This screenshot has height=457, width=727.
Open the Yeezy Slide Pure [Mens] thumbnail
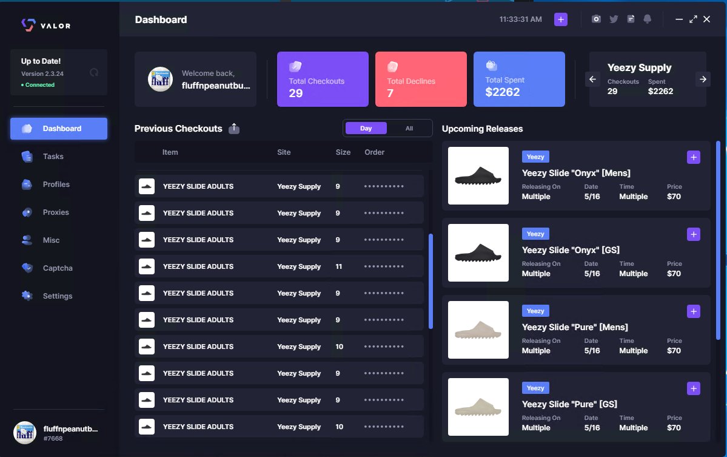pos(478,330)
